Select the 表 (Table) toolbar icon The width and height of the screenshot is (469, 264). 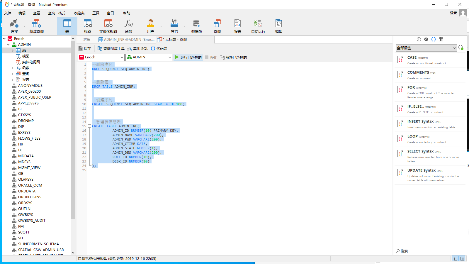[67, 26]
